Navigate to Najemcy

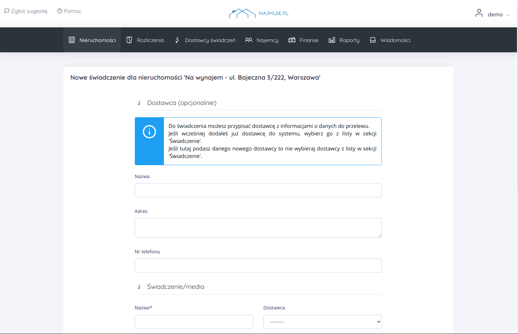coord(262,40)
